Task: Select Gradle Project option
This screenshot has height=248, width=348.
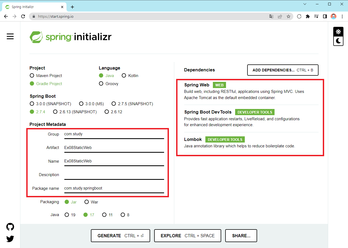Action: coord(46,84)
